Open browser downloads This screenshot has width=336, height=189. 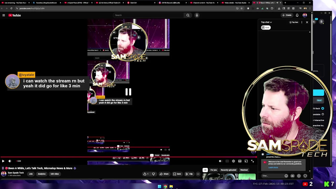point(279,8)
